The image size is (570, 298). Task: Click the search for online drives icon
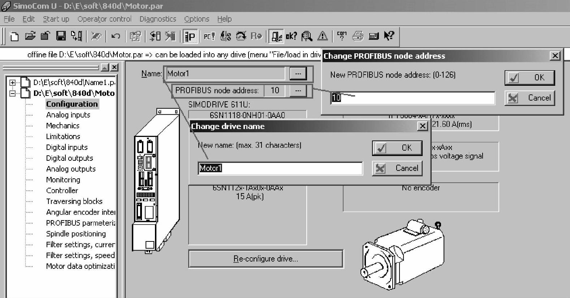click(155, 36)
